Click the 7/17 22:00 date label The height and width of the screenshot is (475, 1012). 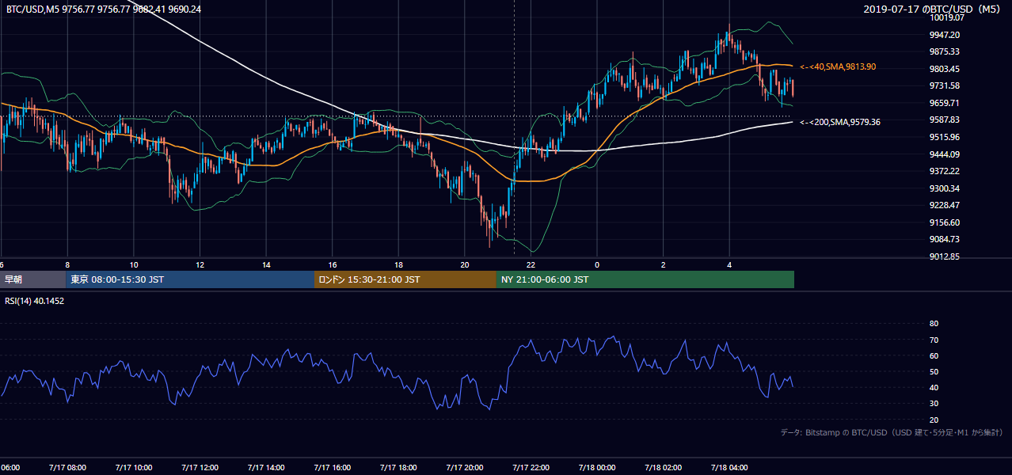click(x=531, y=468)
